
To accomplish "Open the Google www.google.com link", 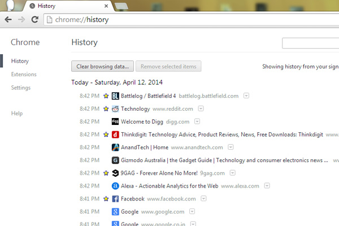I will click(130, 212).
